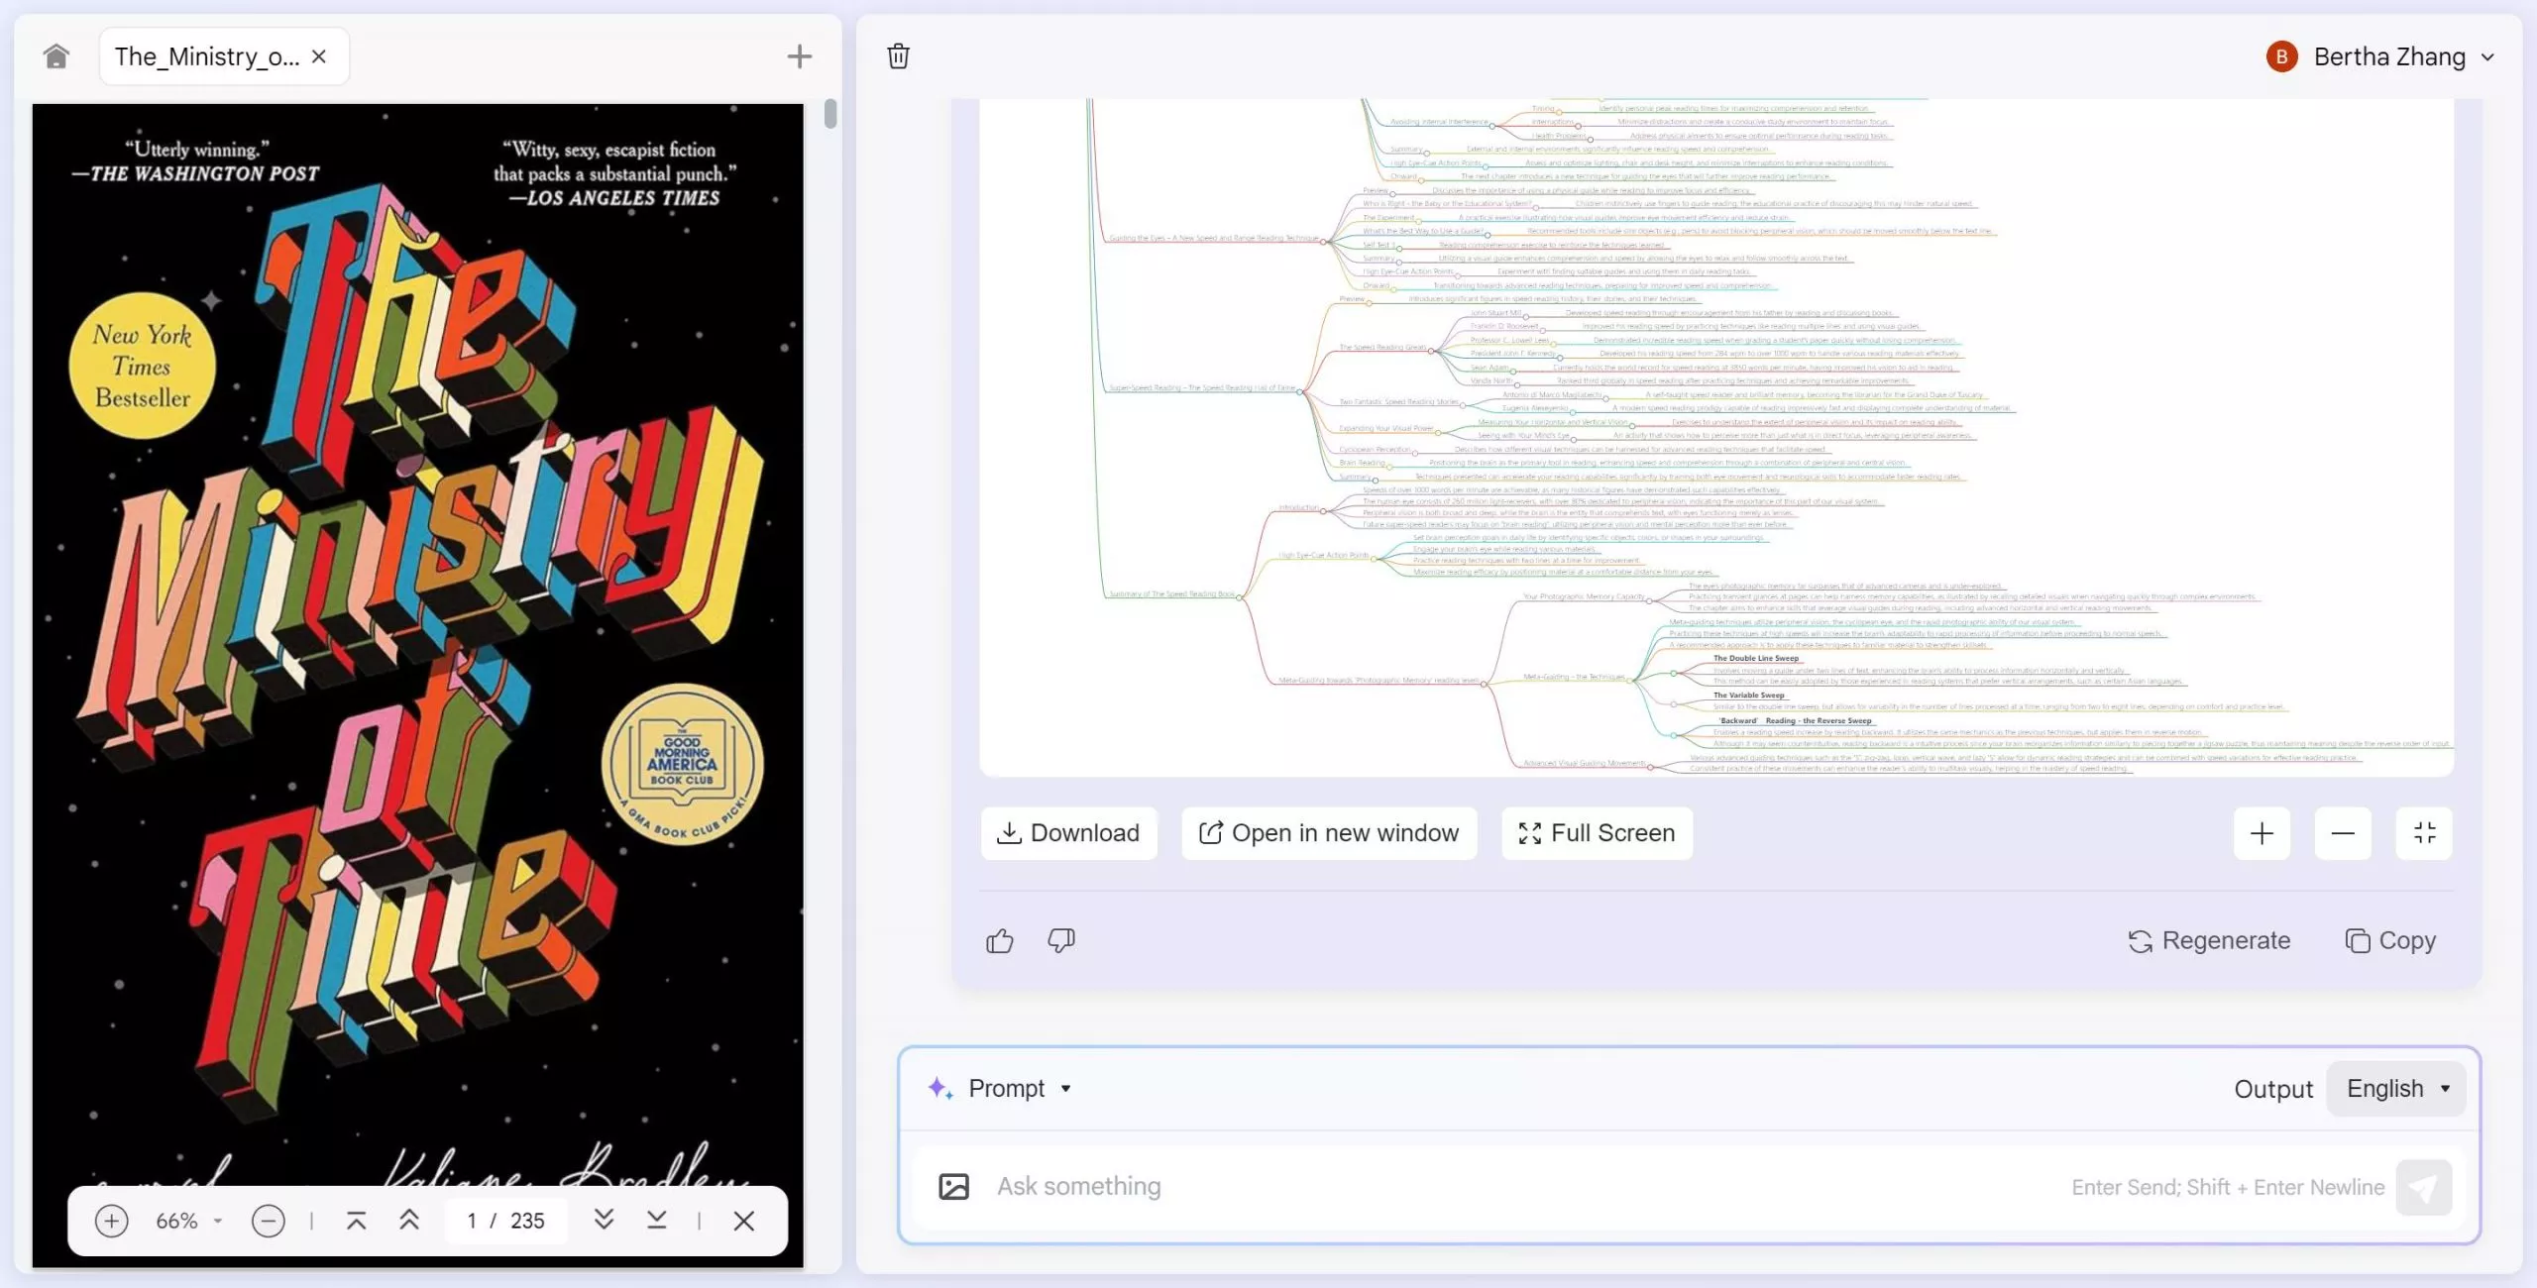This screenshot has width=2537, height=1288.
Task: Change output language from English
Action: point(2396,1088)
